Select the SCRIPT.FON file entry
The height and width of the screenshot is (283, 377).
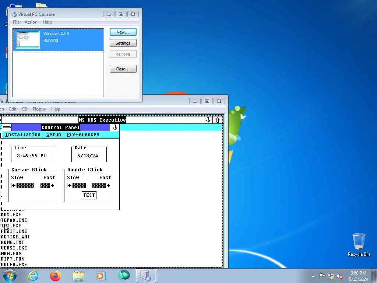tap(12, 259)
